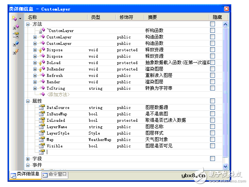Select the 渲染图层 summary of DoRender
Viewport: 249px width, 187px height.
[x=154, y=69]
